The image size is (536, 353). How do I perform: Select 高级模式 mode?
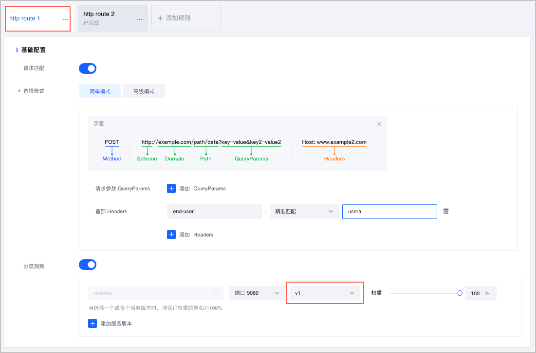point(144,91)
